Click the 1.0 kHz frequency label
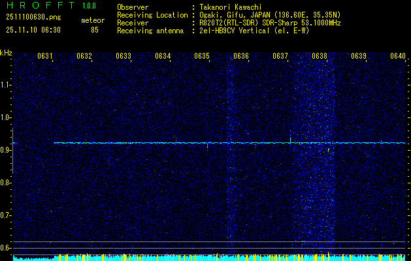Image resolution: width=411 pixels, height=261 pixels. (x=5, y=118)
